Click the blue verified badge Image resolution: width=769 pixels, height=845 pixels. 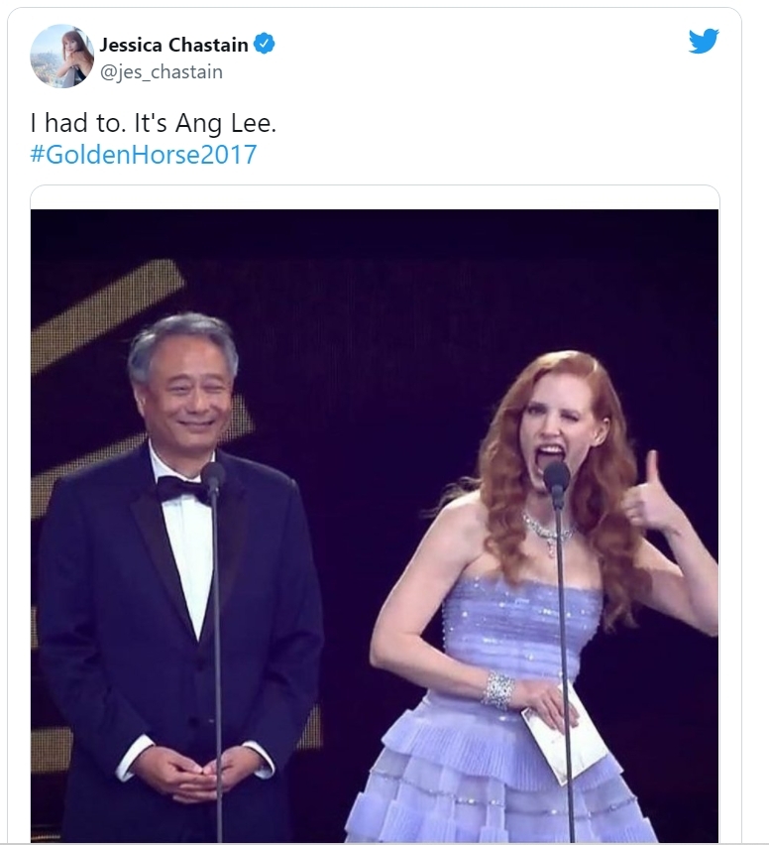point(265,45)
